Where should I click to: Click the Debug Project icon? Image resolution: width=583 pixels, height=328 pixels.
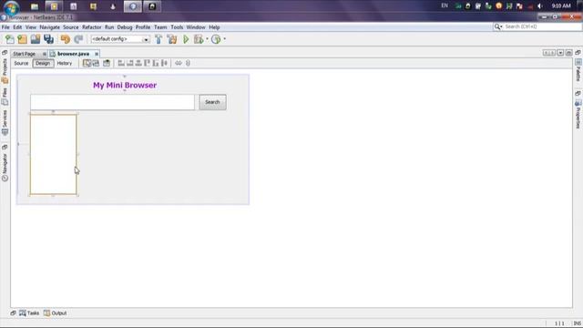point(199,39)
